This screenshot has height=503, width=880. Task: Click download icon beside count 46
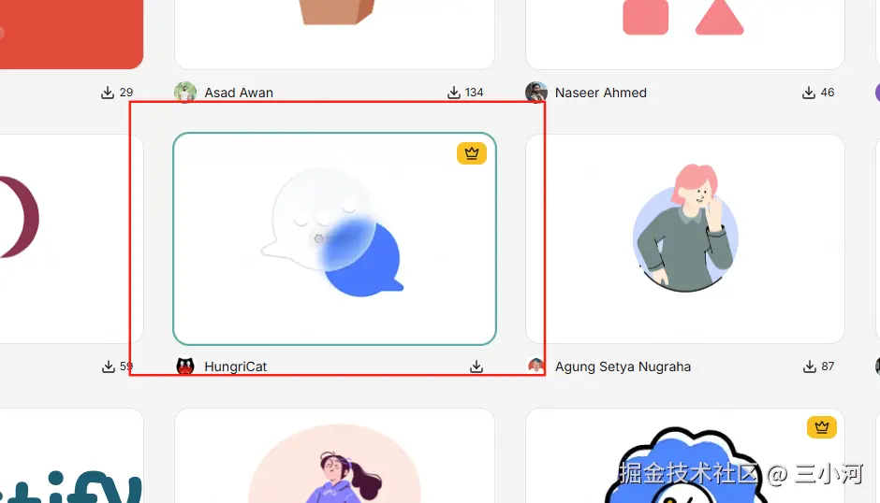click(x=808, y=93)
